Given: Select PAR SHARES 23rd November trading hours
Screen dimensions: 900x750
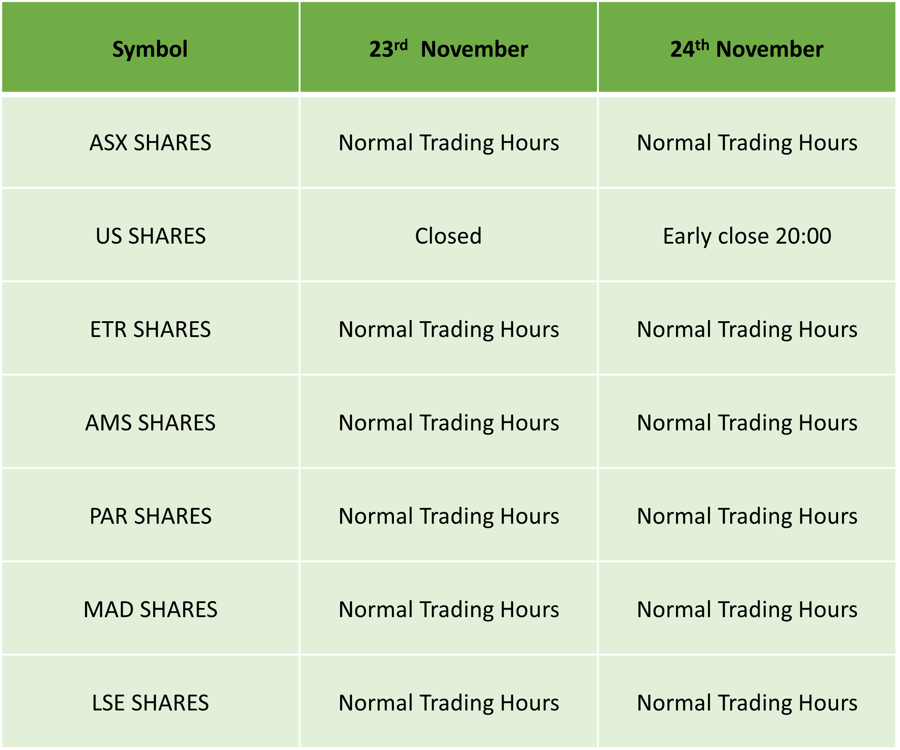Looking at the screenshot, I should tap(448, 515).
